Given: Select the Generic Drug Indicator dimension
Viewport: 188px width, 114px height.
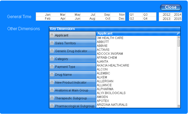Looking at the screenshot, I should [73, 51].
